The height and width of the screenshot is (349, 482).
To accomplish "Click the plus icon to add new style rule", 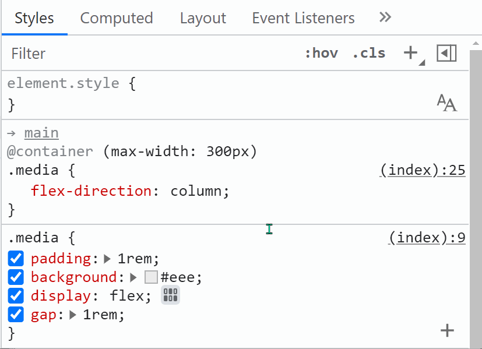I will (410, 52).
